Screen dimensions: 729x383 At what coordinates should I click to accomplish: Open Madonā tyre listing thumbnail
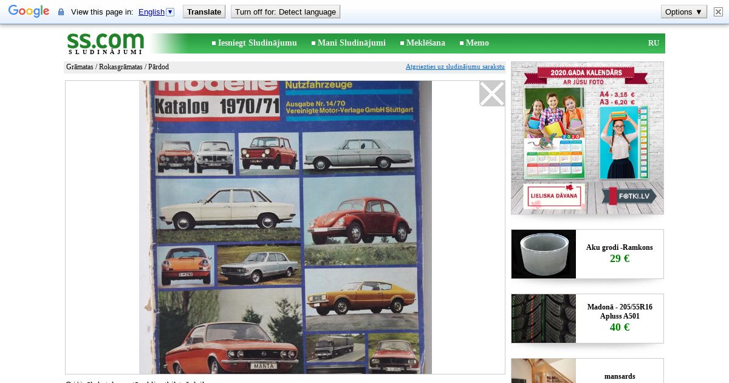pyautogui.click(x=544, y=319)
